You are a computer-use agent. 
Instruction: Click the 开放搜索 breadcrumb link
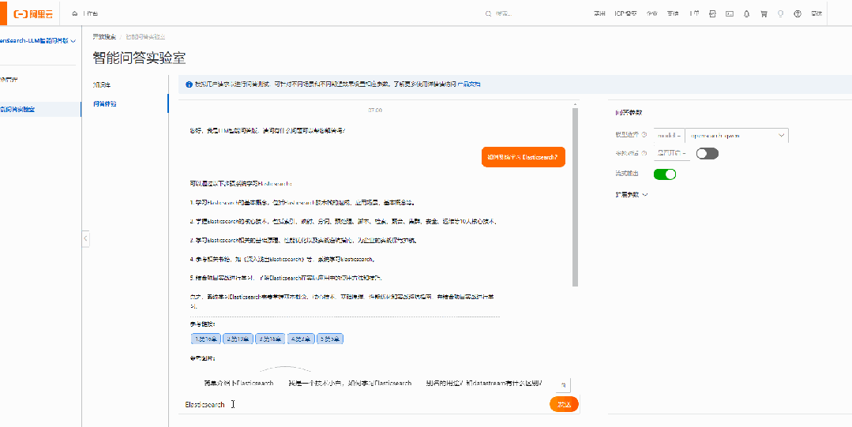point(104,37)
